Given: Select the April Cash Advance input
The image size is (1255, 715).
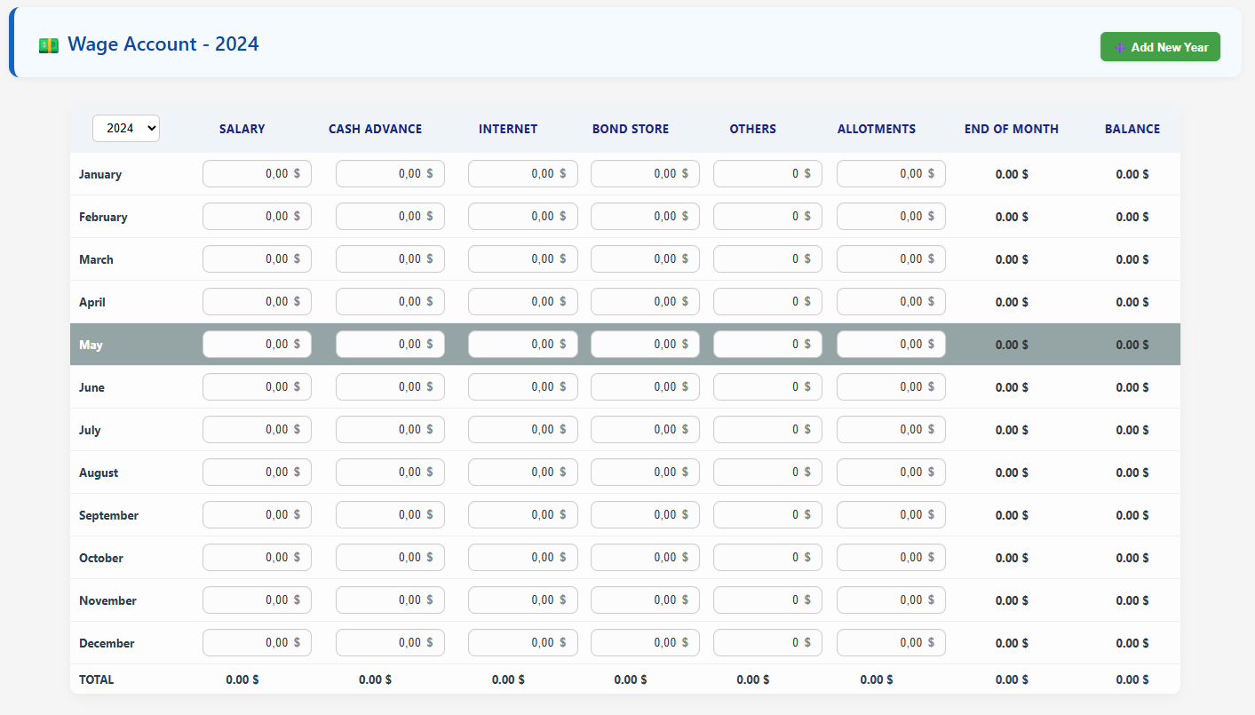Looking at the screenshot, I should [x=390, y=302].
